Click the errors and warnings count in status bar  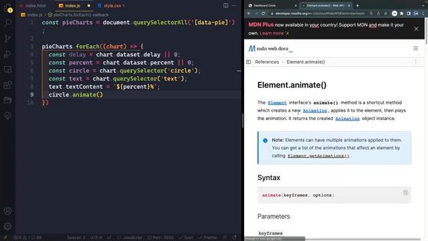point(28,238)
